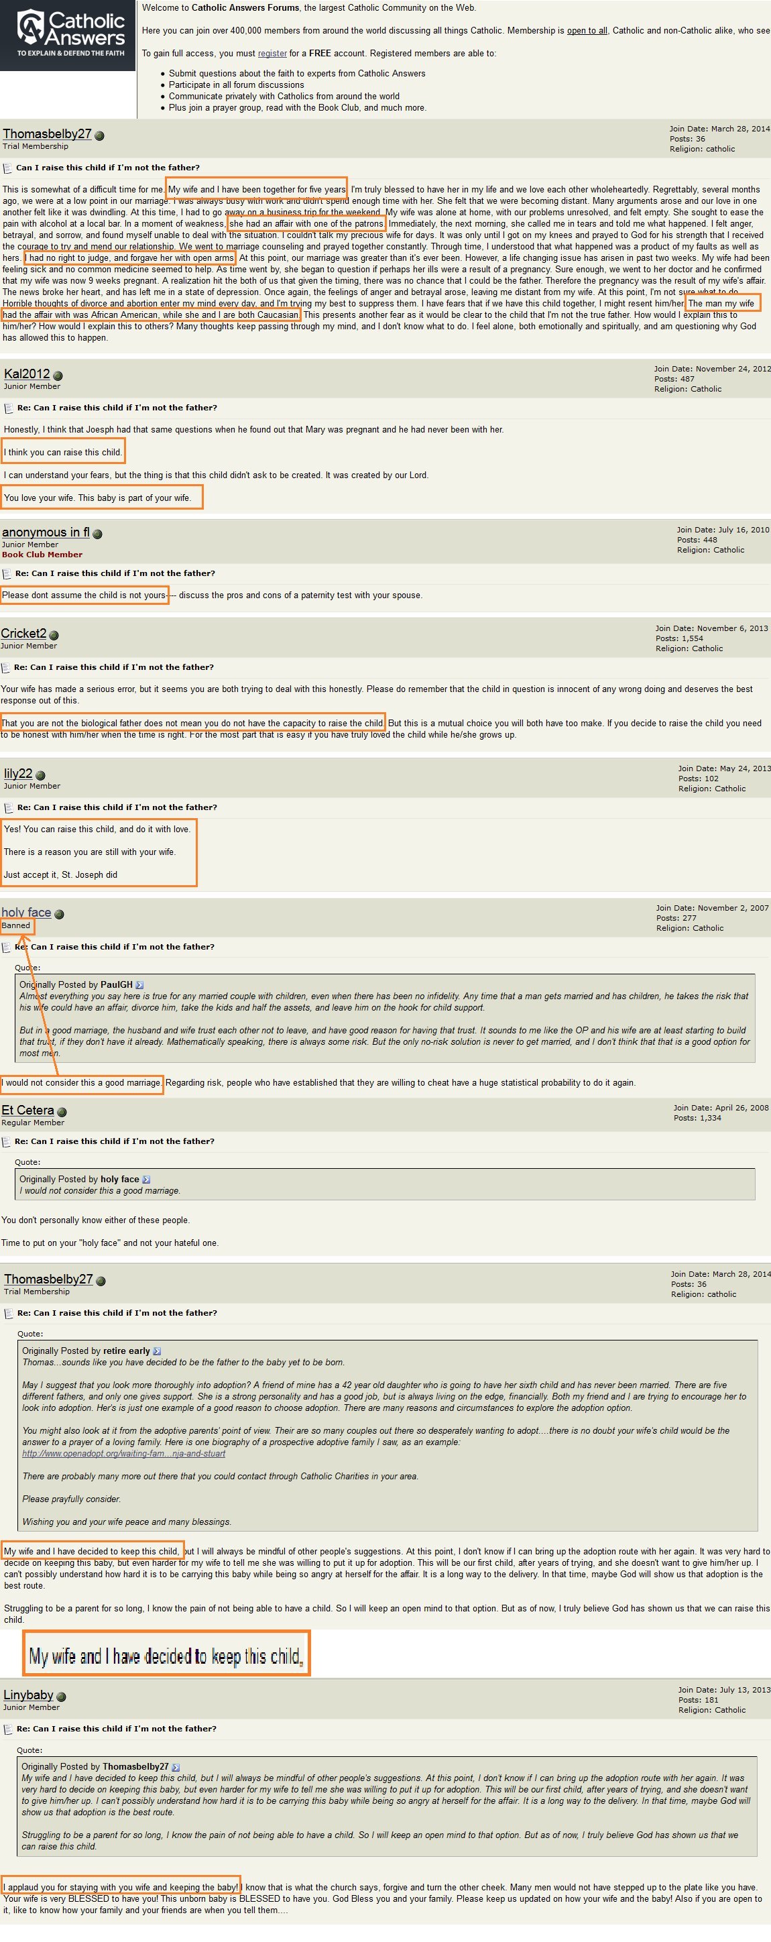The height and width of the screenshot is (1942, 771).
Task: Open the register link
Action: [272, 54]
